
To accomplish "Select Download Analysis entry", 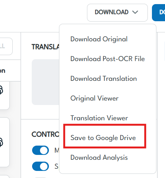I will tap(99, 158).
